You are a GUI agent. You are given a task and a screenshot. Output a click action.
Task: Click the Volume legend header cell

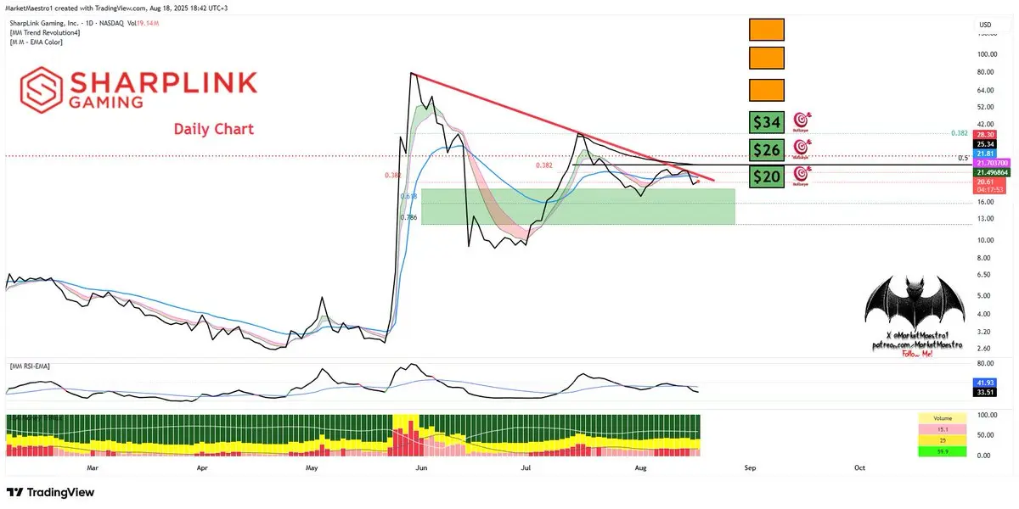(x=943, y=417)
